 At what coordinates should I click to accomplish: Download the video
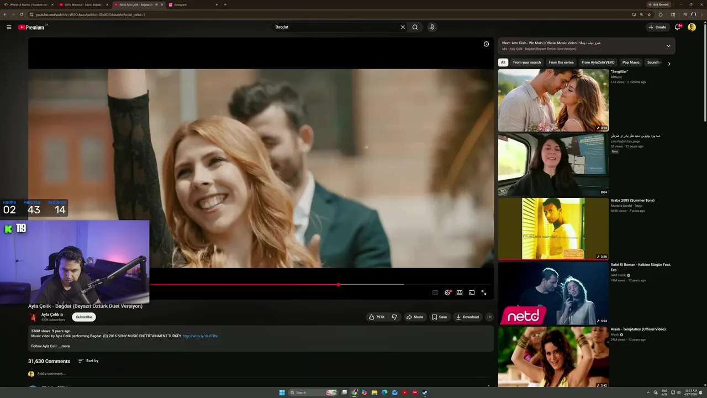point(467,317)
